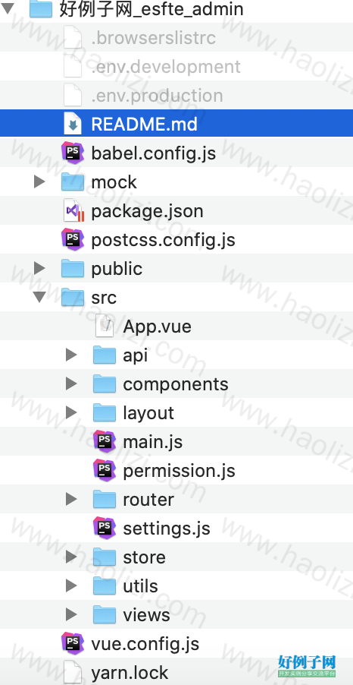The height and width of the screenshot is (685, 353).
Task: Select the .browserslistrc file name
Action: [154, 37]
